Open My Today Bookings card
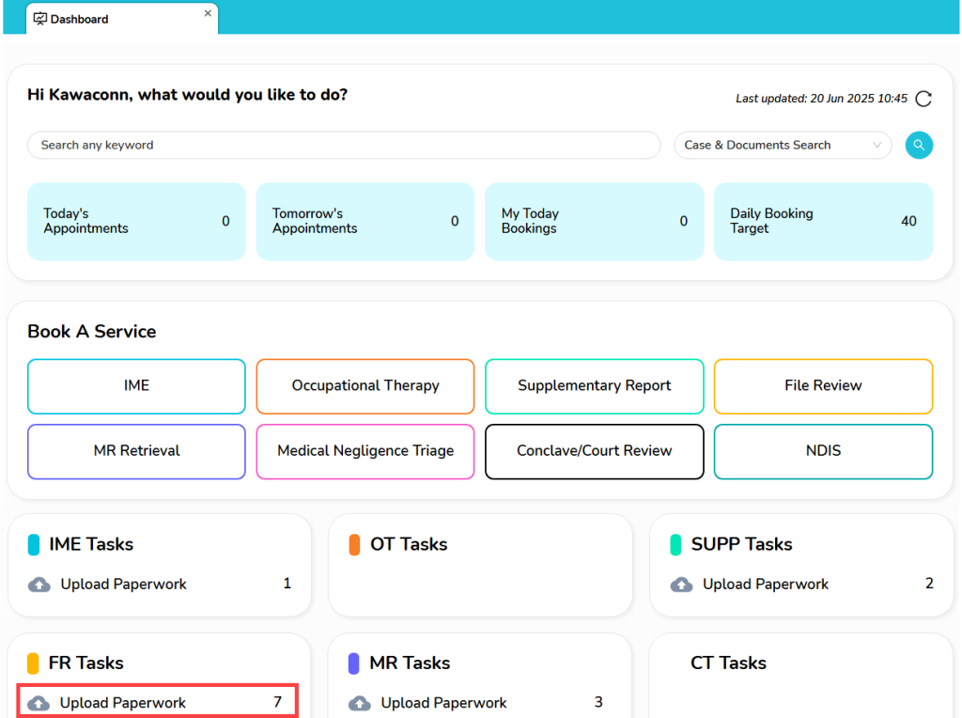 (594, 222)
